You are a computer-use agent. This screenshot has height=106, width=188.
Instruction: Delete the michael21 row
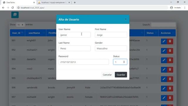pyautogui.click(x=170, y=51)
